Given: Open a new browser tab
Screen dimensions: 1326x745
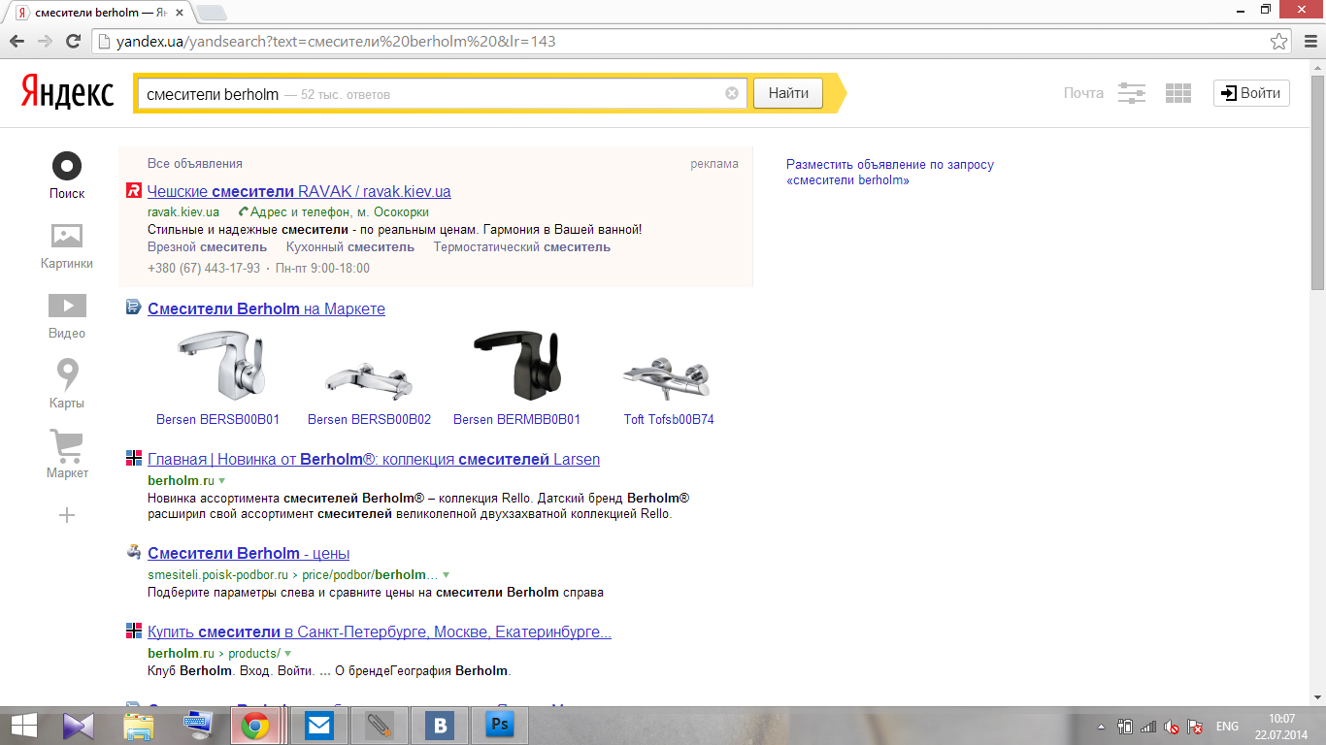Looking at the screenshot, I should 212,14.
